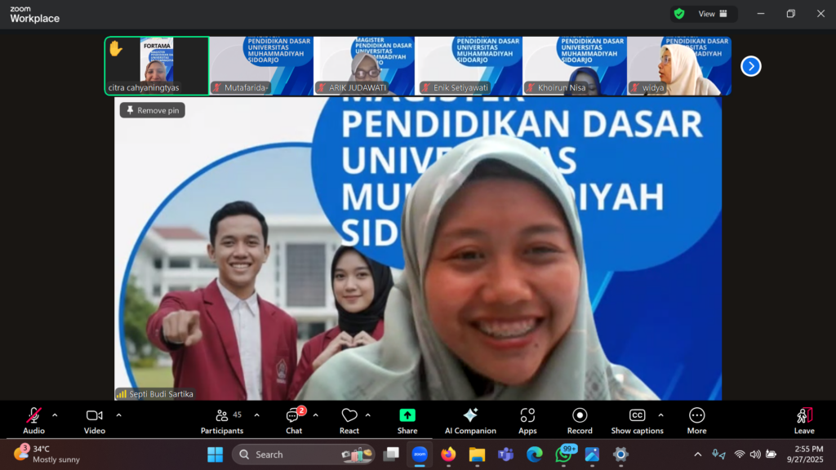Click Septi Budi Sartika name label
This screenshot has height=470, width=836.
(x=161, y=394)
